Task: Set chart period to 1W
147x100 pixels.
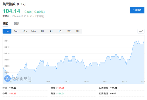Action: pos(69,31)
